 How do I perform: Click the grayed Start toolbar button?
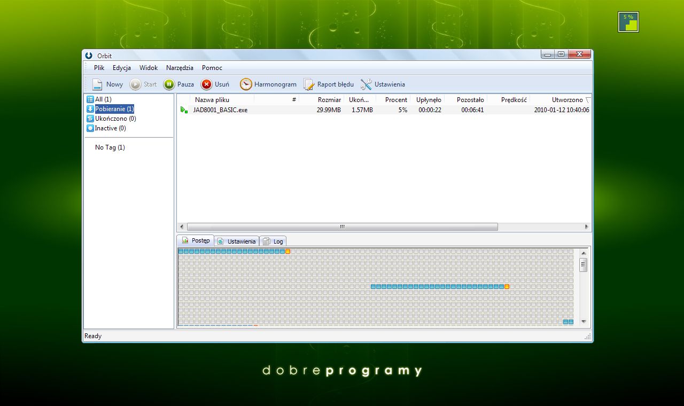pyautogui.click(x=143, y=84)
